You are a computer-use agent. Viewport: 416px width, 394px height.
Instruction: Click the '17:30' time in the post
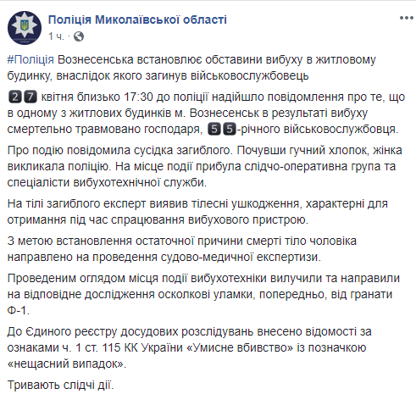pos(138,97)
